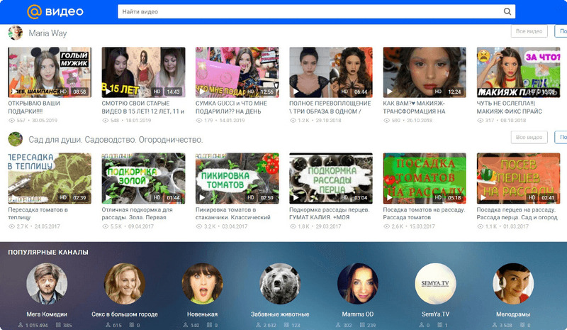This screenshot has width=567, height=330.
Task: Open Секс в большом городе channel avatar
Action: click(125, 284)
